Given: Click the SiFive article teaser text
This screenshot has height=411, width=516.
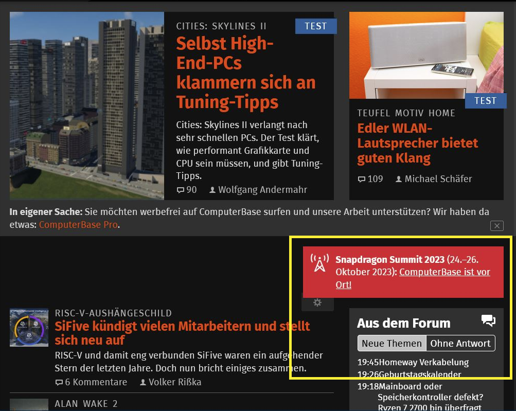Looking at the screenshot, I should coord(189,362).
